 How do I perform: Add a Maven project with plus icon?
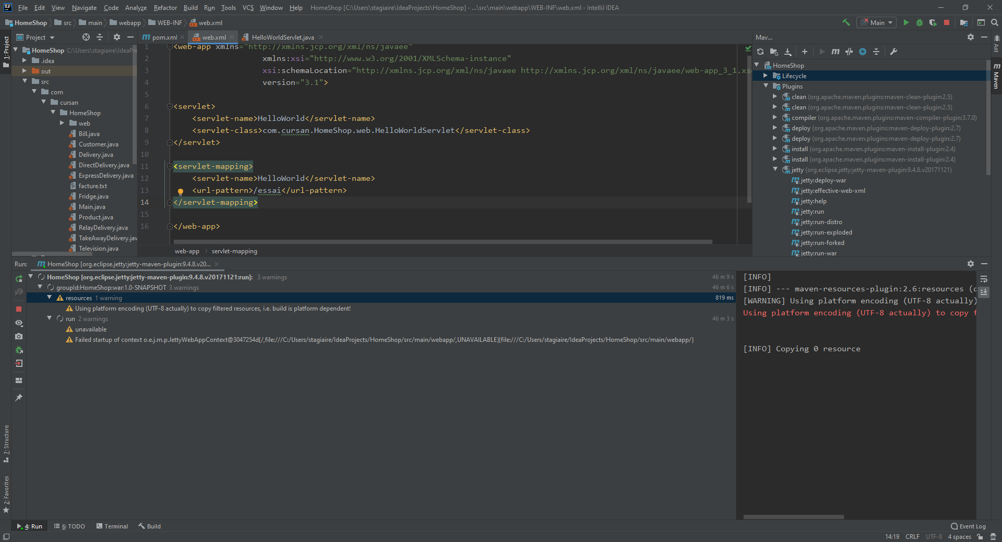click(805, 52)
